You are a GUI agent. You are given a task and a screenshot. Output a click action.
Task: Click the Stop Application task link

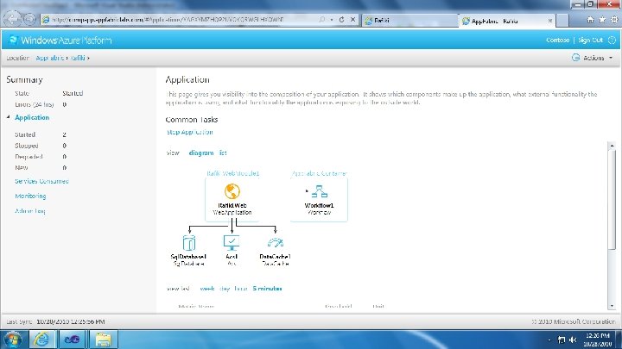click(x=189, y=132)
